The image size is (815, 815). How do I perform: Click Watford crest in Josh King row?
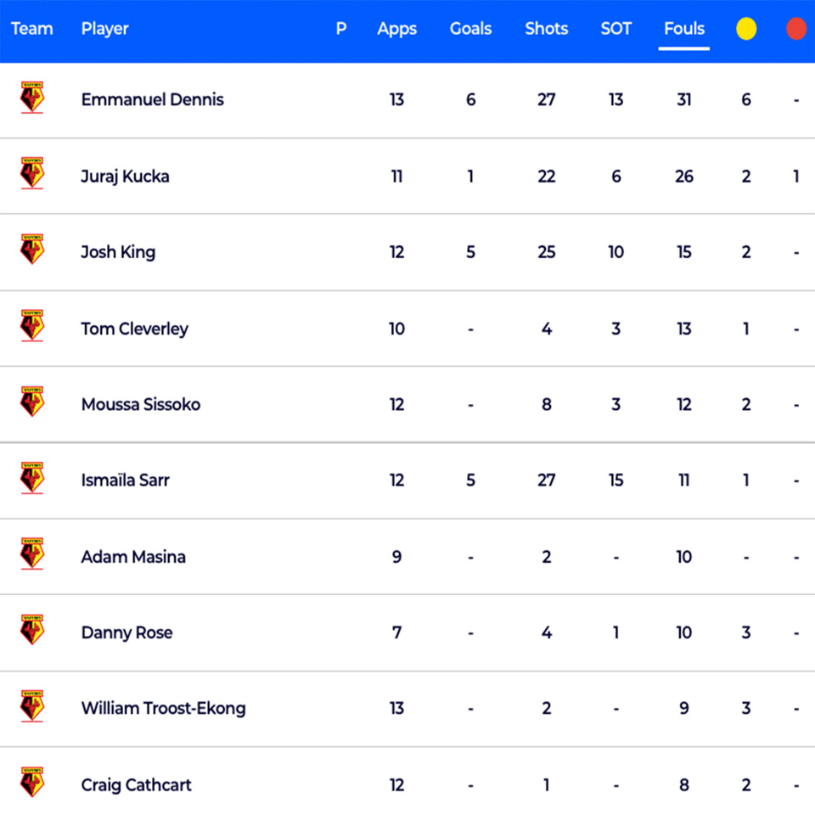(31, 250)
